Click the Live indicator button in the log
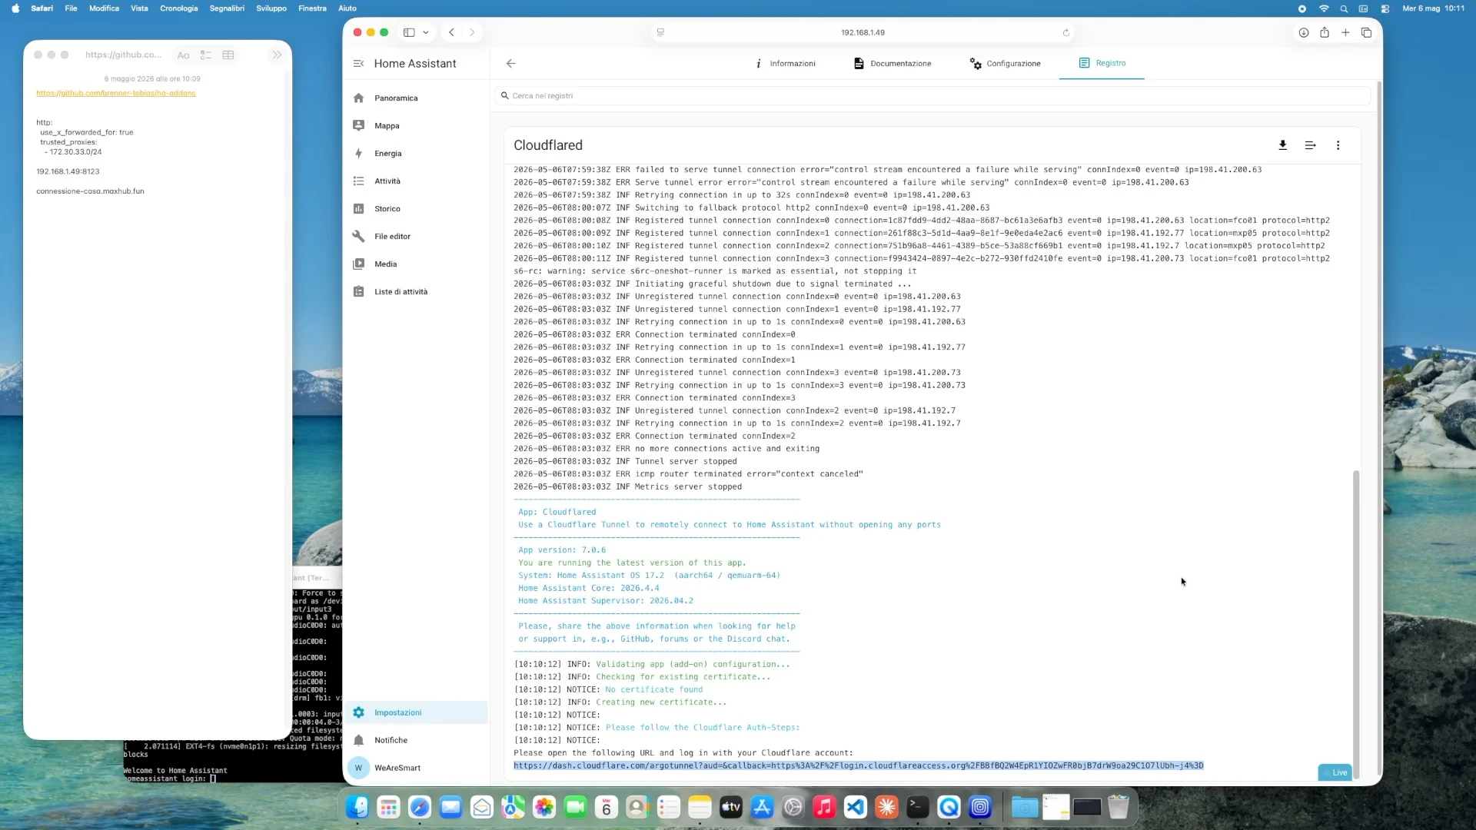Screen dimensions: 1476x830 [1335, 772]
